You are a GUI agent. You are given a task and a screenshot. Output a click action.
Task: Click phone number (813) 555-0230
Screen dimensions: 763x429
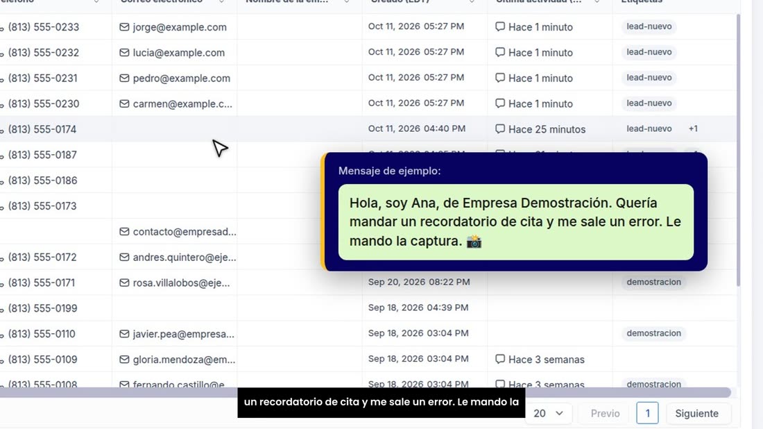pos(43,103)
